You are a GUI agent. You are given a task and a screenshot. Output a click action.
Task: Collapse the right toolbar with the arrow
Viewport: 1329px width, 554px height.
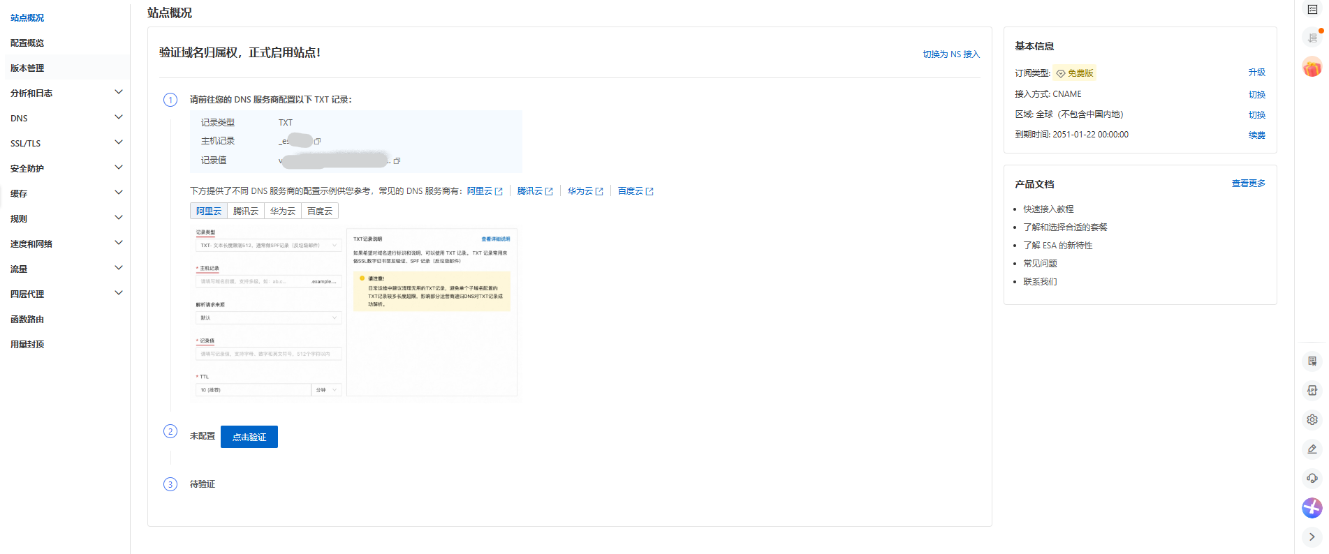[1312, 537]
